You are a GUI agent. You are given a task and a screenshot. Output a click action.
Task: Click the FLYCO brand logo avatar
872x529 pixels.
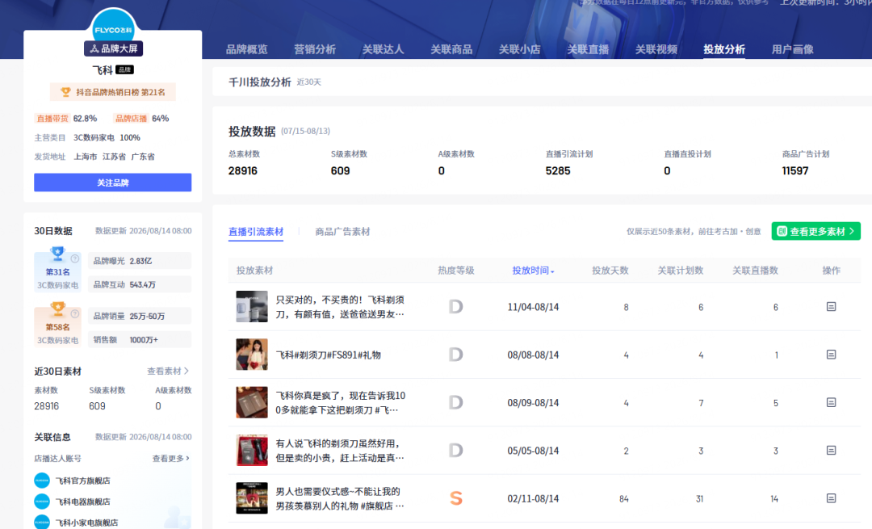tap(113, 27)
